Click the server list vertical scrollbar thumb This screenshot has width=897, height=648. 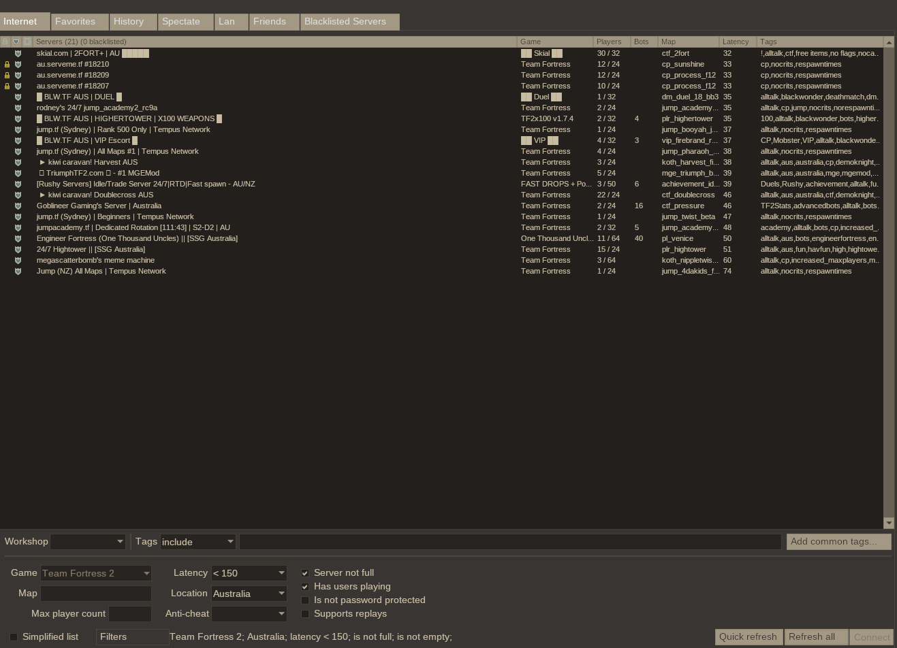(x=889, y=282)
